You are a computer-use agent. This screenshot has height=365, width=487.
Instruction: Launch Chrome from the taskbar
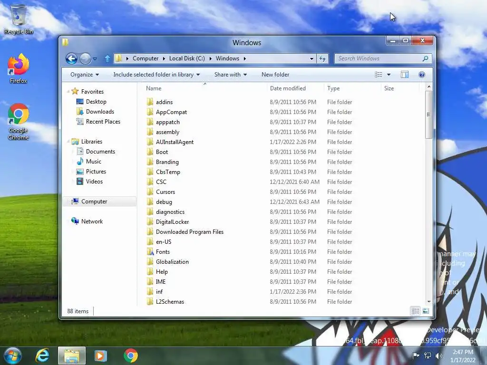coord(131,355)
